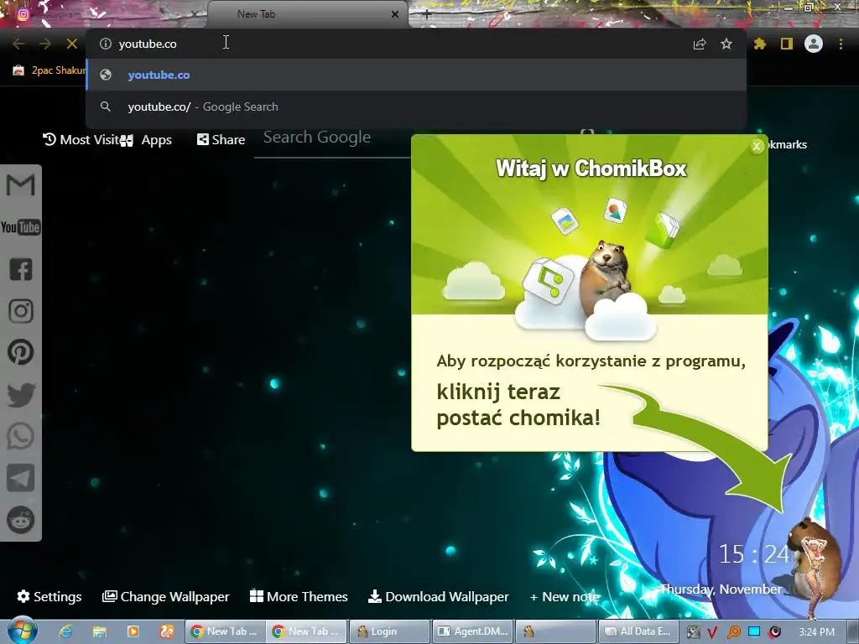Open Windows Explorer from taskbar
Screen dimensions: 859x644
point(99,631)
